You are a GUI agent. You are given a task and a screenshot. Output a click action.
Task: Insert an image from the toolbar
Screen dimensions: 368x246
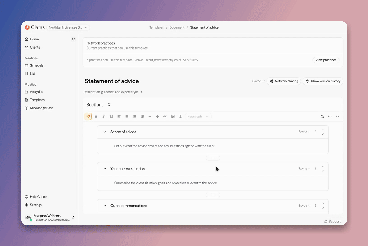coord(173,117)
